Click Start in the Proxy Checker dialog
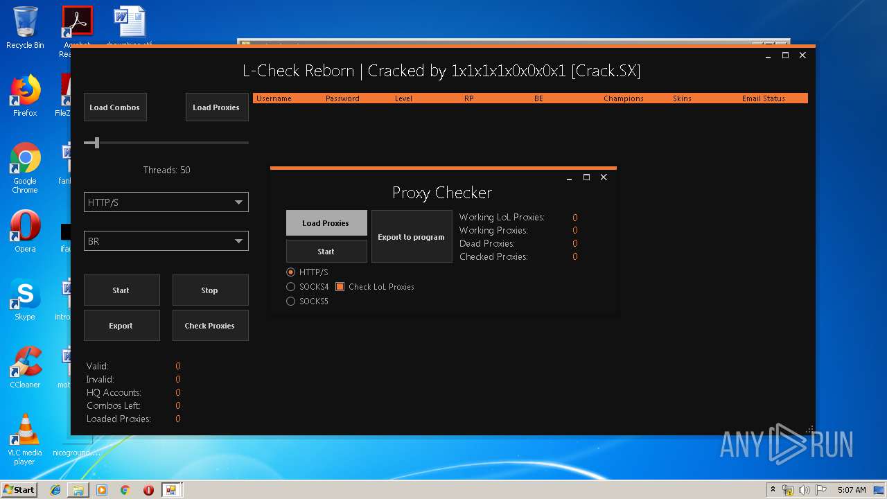 326,252
